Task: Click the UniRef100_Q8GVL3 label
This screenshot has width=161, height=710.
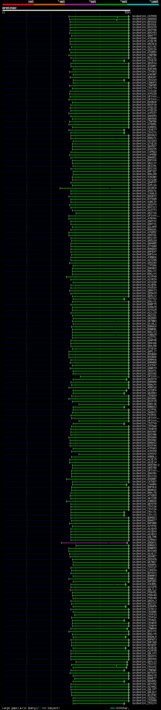Action: (144, 601)
